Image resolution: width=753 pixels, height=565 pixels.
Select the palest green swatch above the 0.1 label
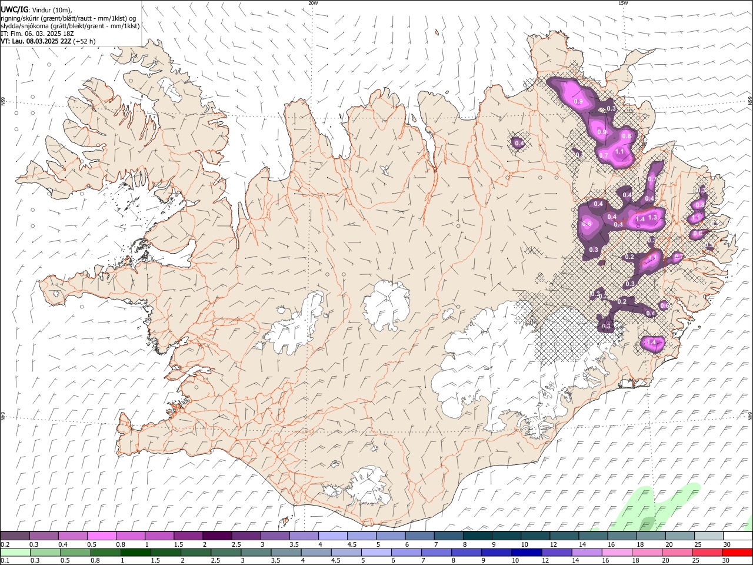(15, 553)
